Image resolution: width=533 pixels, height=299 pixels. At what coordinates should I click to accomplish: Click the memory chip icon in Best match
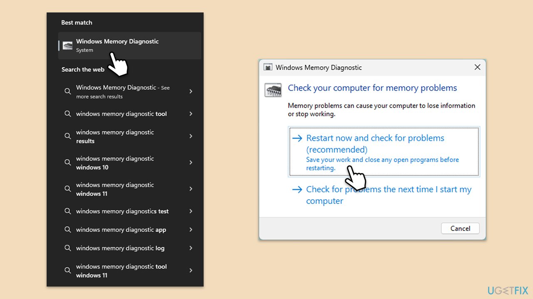click(x=67, y=46)
